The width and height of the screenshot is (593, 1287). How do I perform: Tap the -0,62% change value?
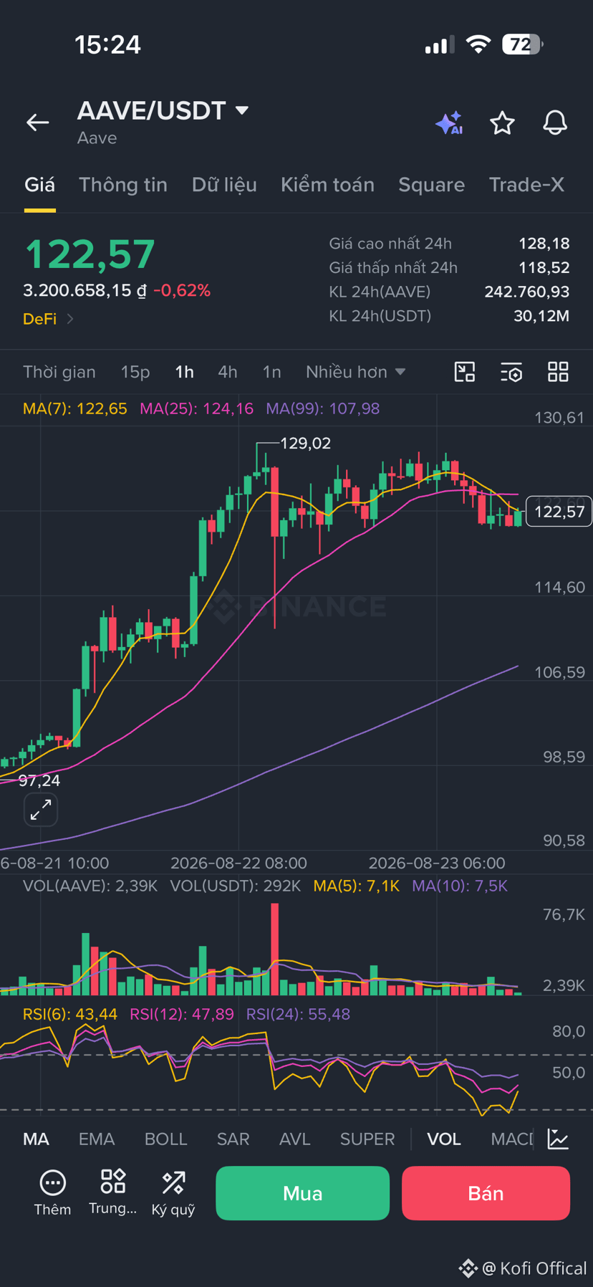click(x=182, y=290)
